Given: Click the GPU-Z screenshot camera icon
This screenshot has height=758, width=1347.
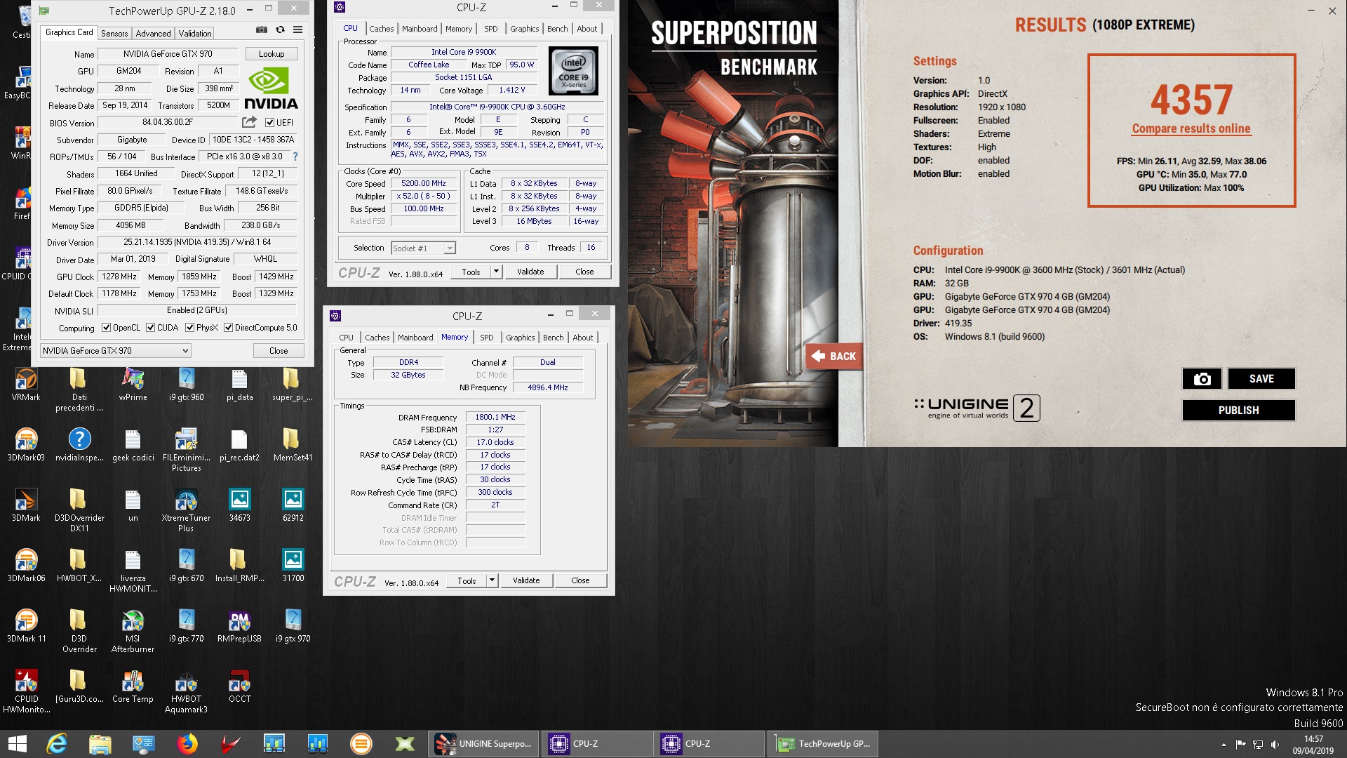Looking at the screenshot, I should [261, 29].
